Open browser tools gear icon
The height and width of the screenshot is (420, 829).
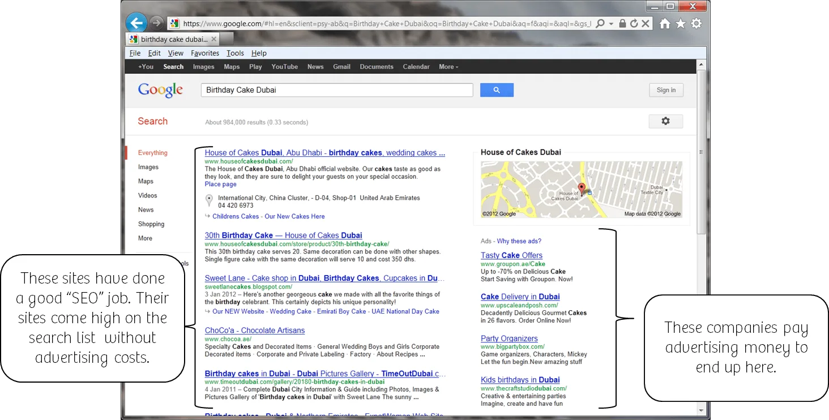tap(696, 24)
